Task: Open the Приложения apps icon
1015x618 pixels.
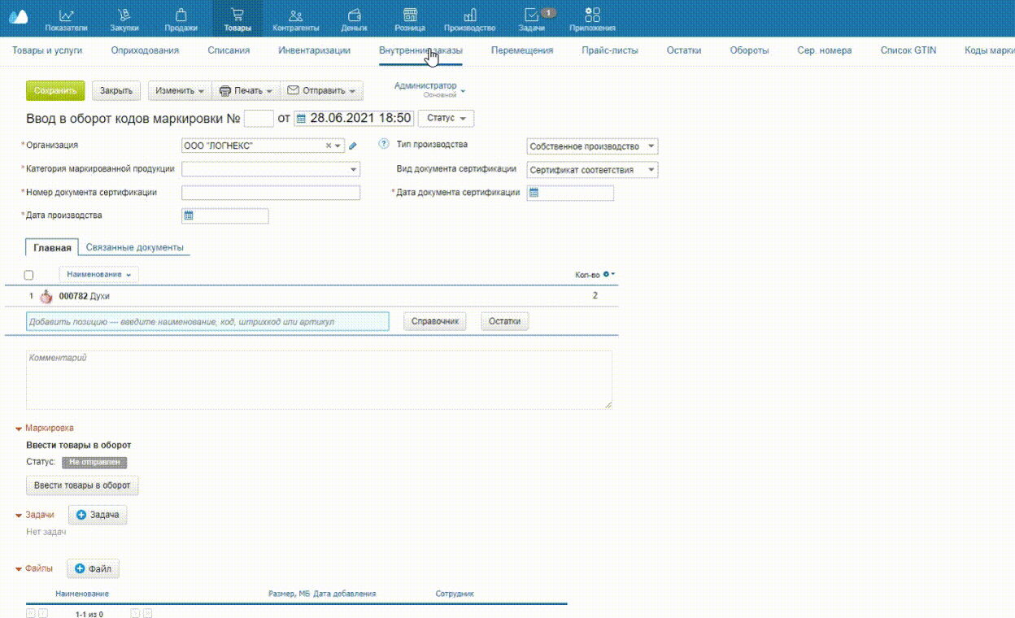Action: 592,15
